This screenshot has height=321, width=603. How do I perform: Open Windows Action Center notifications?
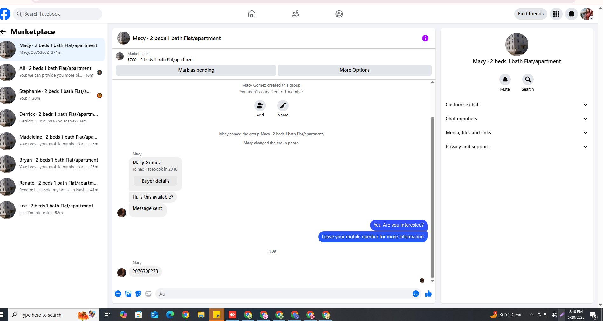point(593,315)
